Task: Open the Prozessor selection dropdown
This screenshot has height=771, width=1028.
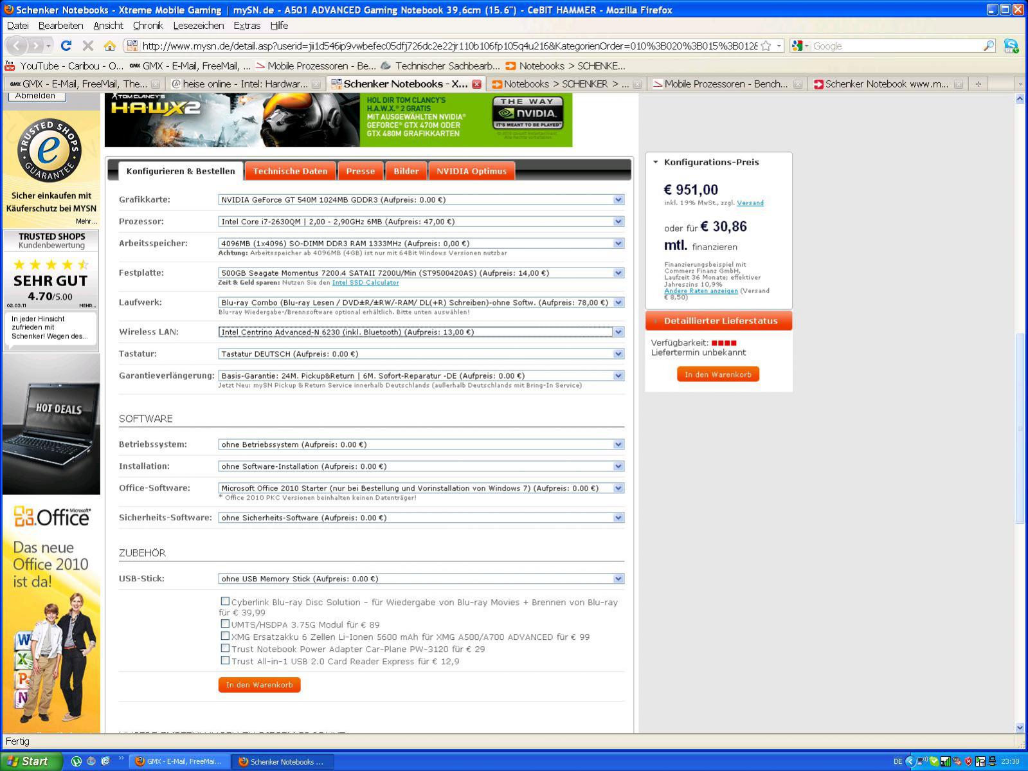Action: [421, 221]
